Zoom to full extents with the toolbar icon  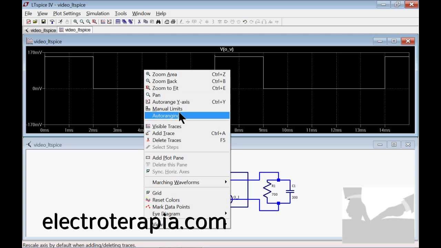click(x=94, y=22)
